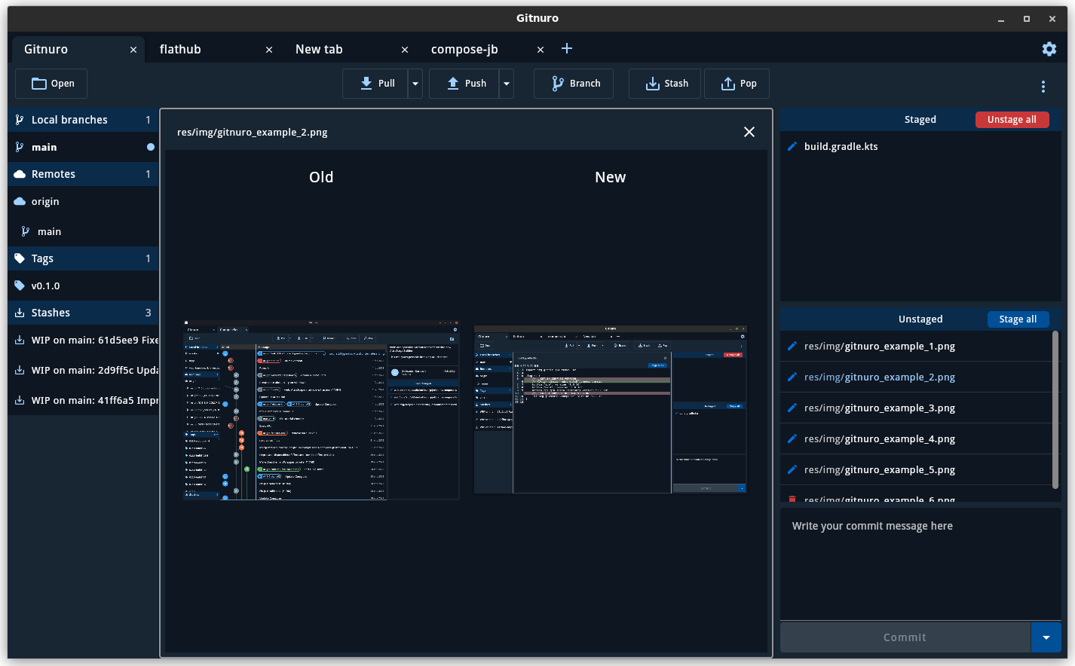The height and width of the screenshot is (666, 1075).
Task: Click the Stash button
Action: tap(664, 84)
